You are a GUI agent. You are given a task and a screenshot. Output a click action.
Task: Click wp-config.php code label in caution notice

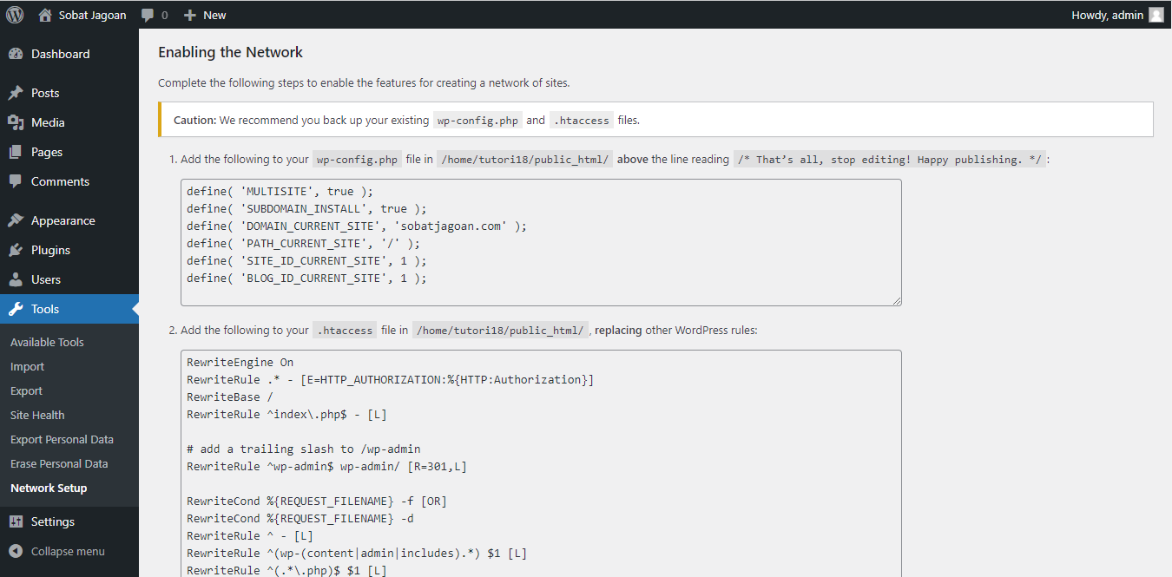[477, 121]
